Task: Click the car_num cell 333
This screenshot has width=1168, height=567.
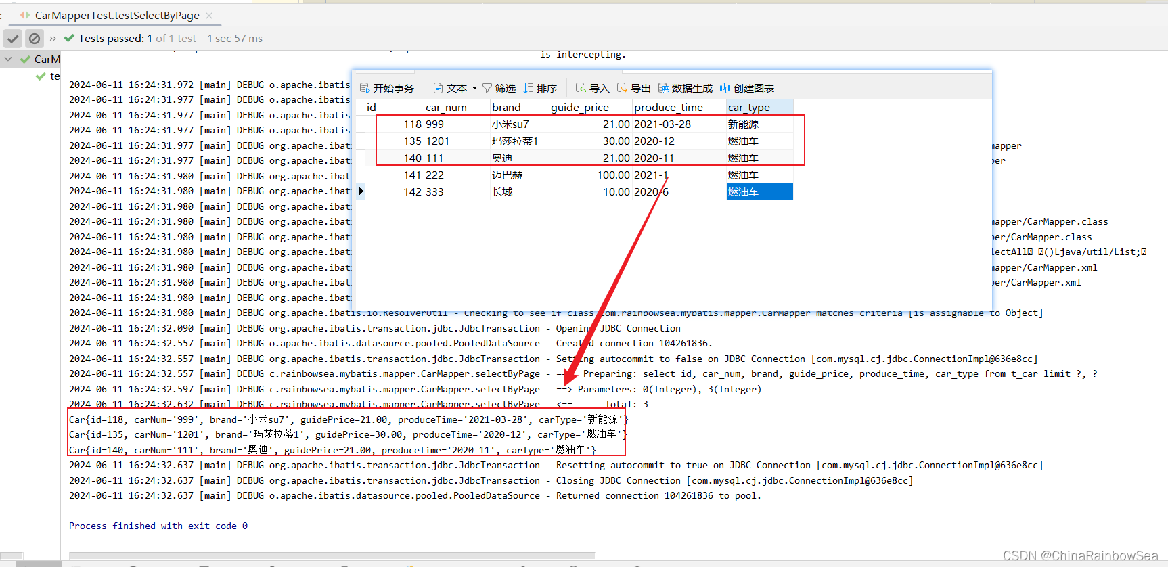Action: pyautogui.click(x=457, y=192)
